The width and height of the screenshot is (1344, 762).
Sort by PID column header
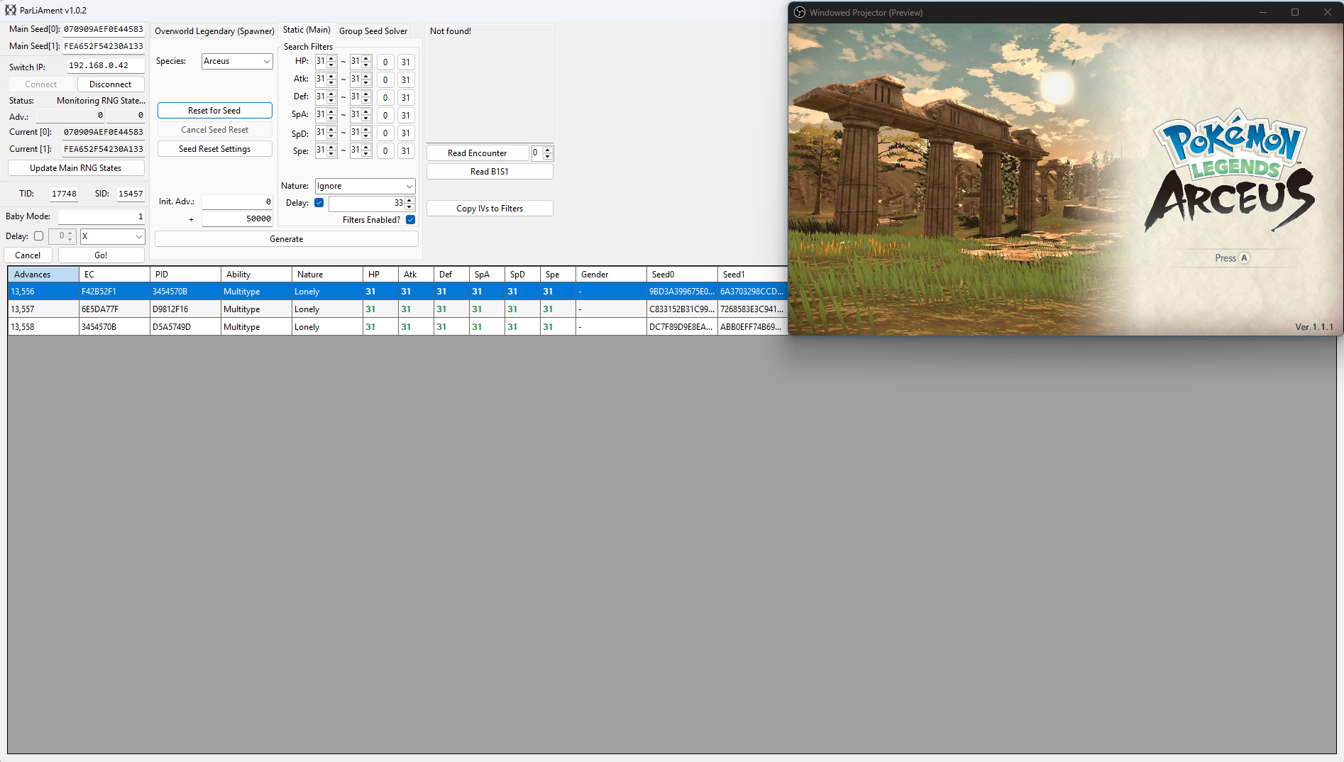(x=185, y=275)
